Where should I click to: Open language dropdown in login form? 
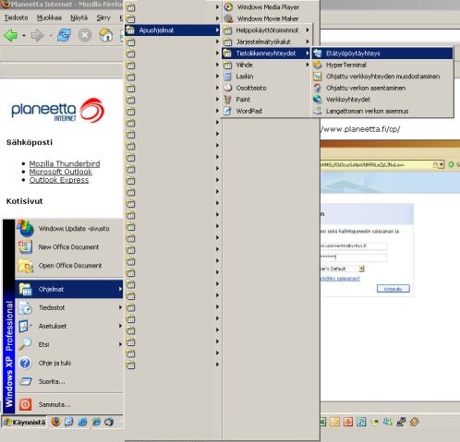(361, 269)
